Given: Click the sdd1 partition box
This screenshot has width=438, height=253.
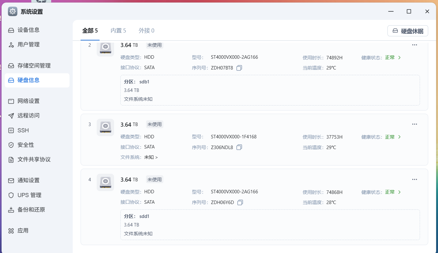Looking at the screenshot, I should [x=270, y=225].
